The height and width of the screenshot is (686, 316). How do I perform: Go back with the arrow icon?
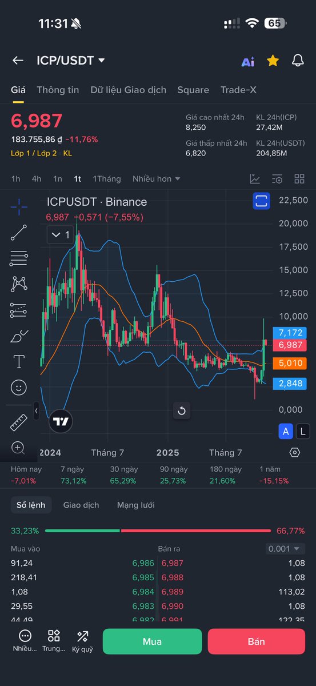coord(18,61)
